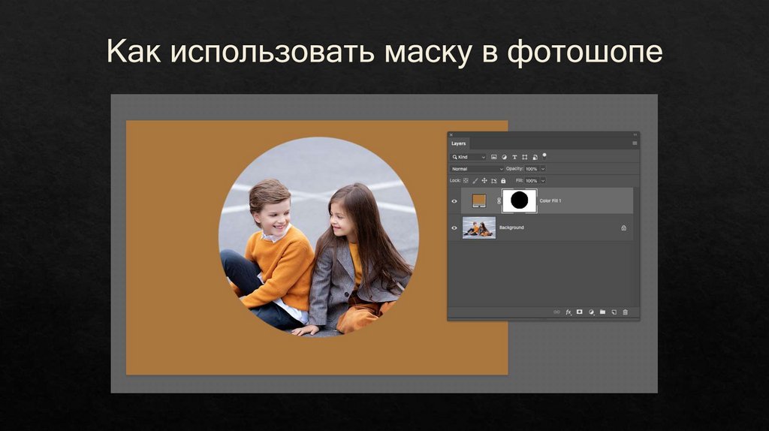Open the Fill slider arrow
Viewport: 769px width, 431px height.
click(543, 180)
